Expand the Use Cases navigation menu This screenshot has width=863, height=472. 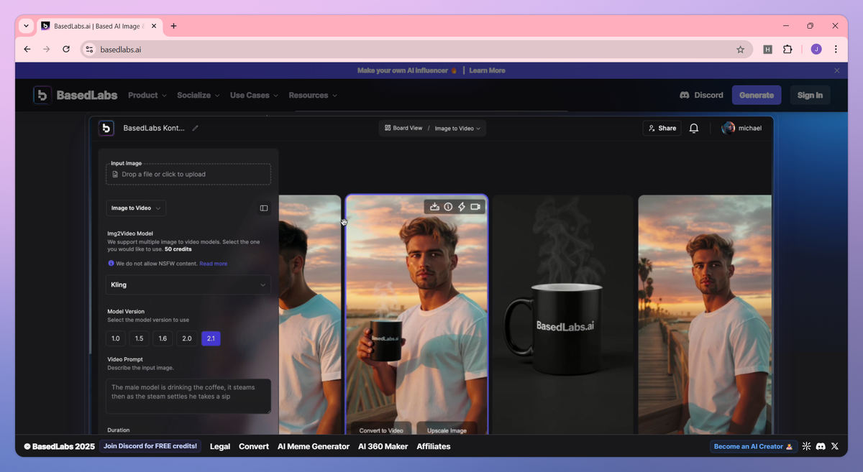[255, 96]
